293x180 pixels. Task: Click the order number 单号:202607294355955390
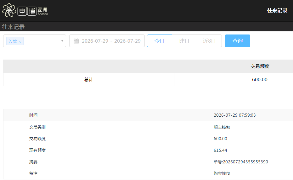pos(241,162)
